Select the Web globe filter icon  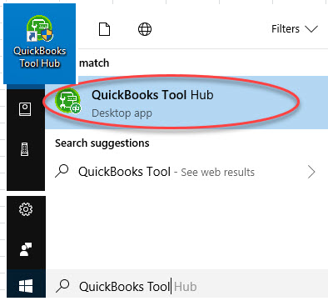(145, 29)
